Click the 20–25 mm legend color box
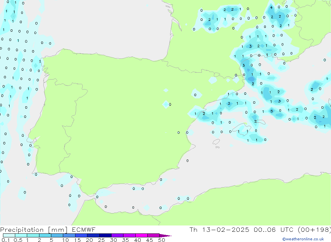 click(x=93, y=235)
